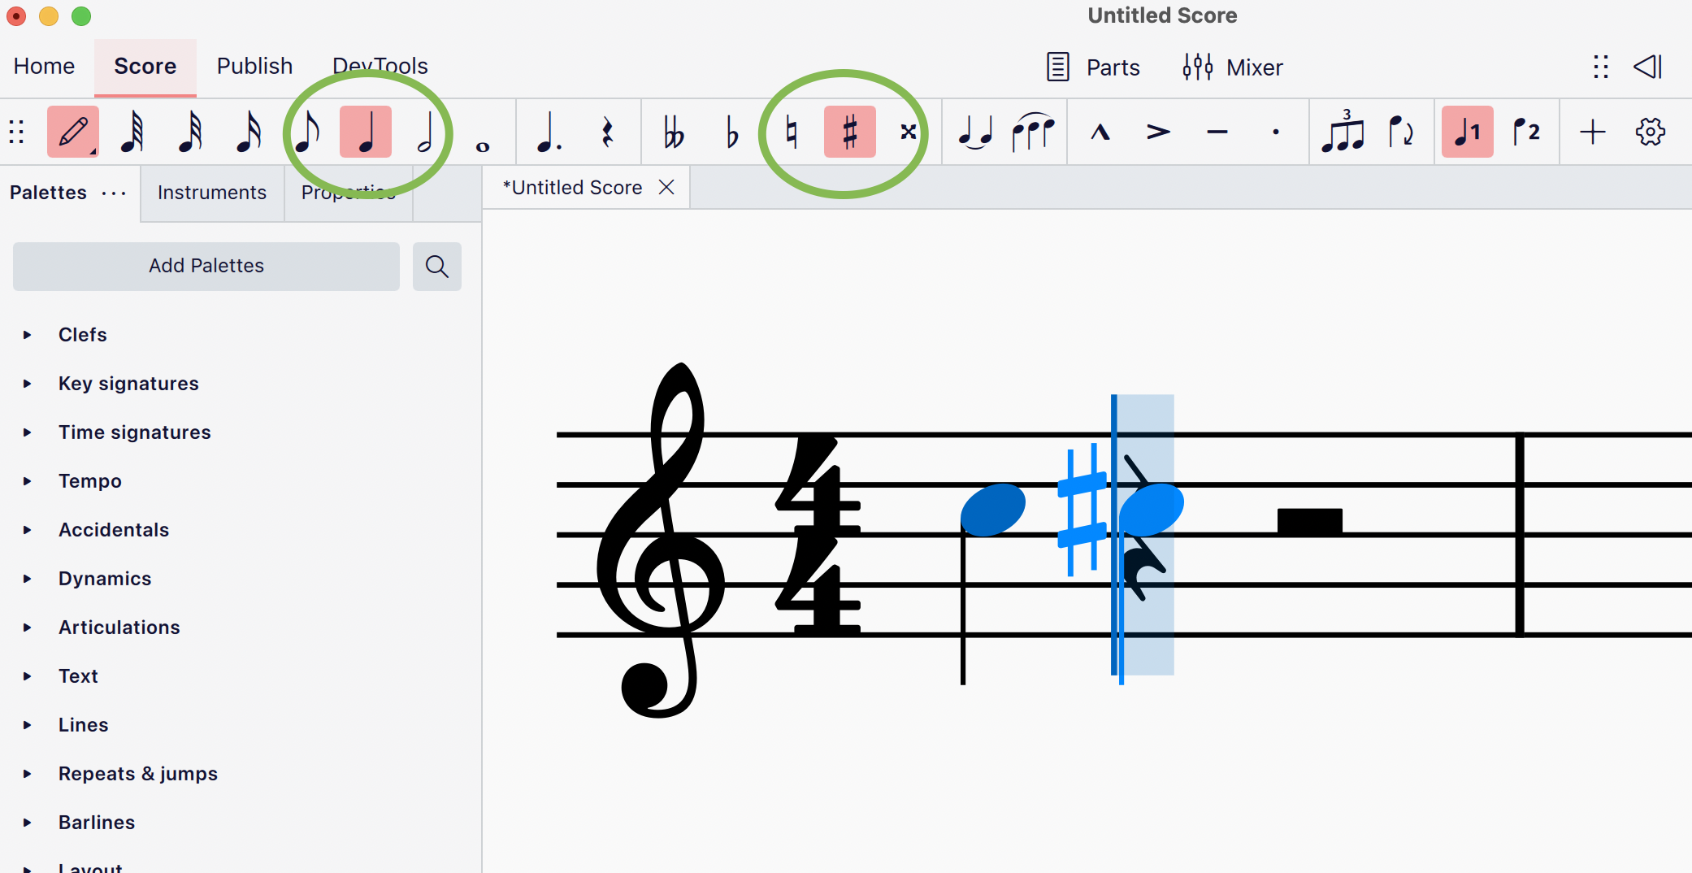Disable the active sharp accidental toggle

coord(849,132)
